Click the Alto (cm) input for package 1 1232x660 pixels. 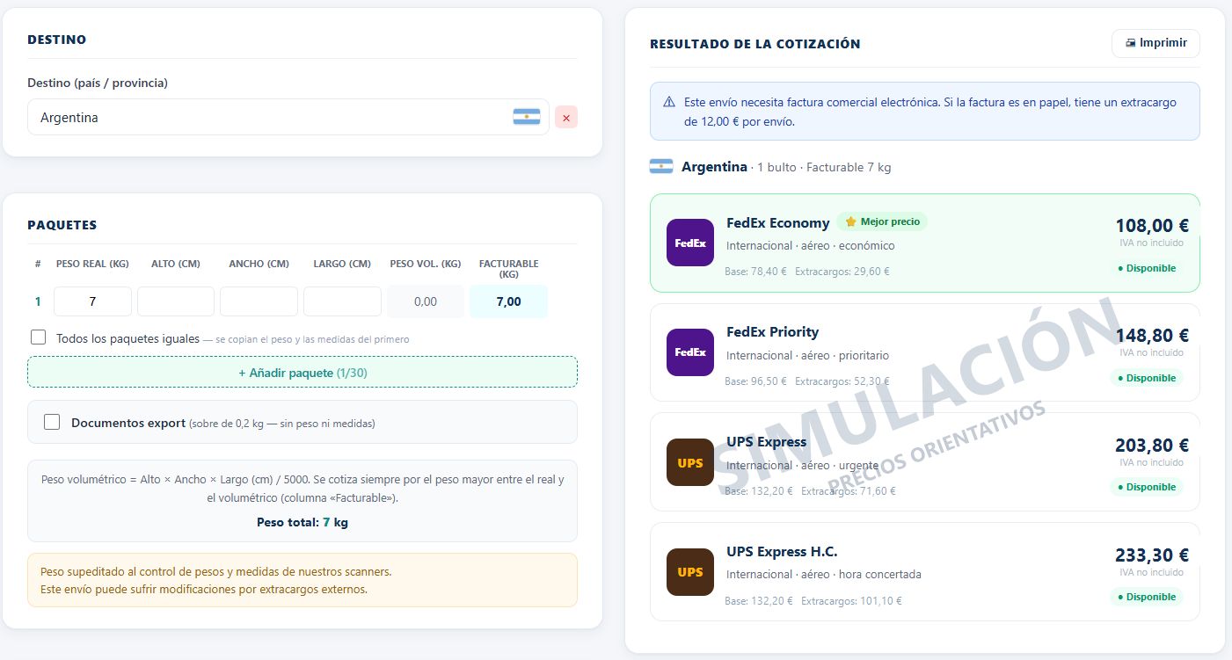coord(176,301)
